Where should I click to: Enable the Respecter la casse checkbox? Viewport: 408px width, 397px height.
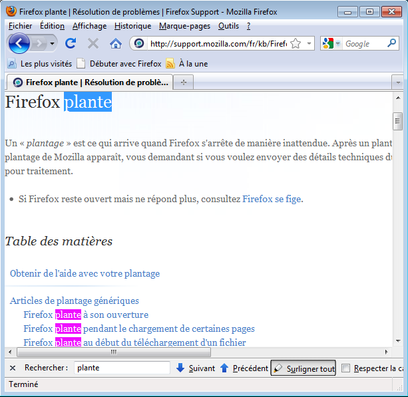pos(345,368)
